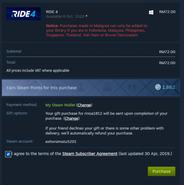Click the Windows platform icon

[x=151, y=12]
